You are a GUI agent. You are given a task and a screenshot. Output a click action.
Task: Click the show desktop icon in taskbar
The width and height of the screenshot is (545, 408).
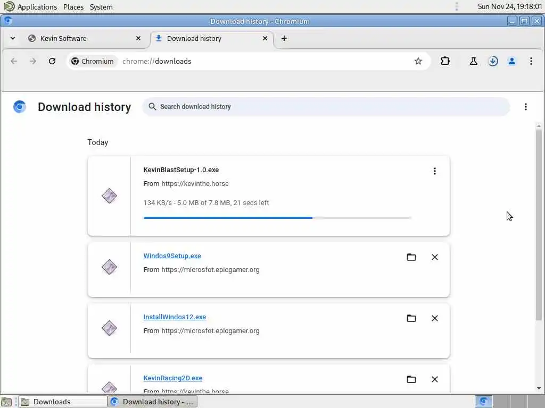6,402
